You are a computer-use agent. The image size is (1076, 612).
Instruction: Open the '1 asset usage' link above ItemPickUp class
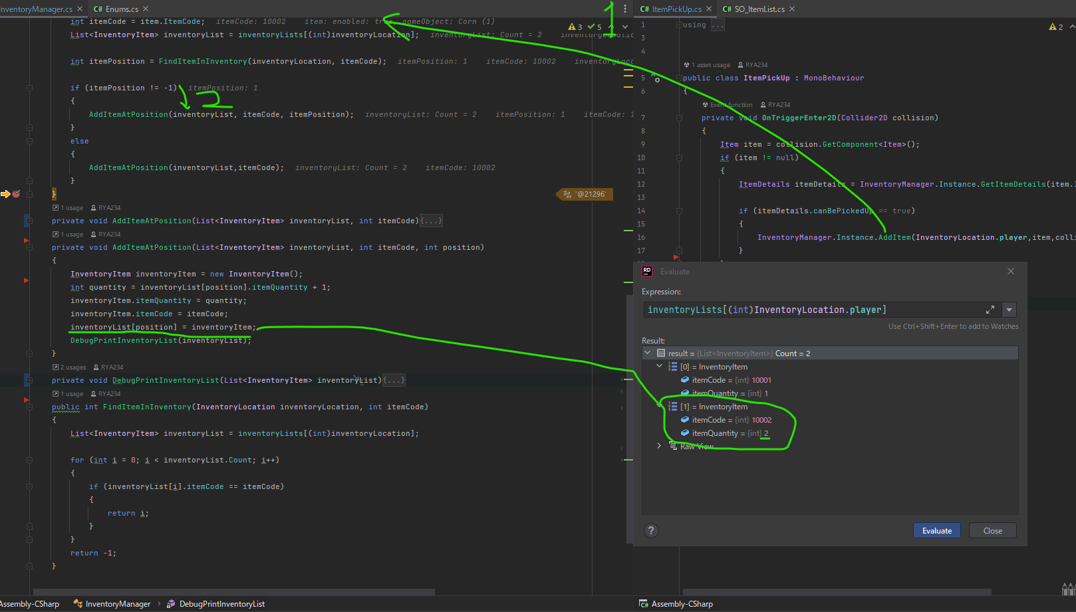(x=707, y=65)
